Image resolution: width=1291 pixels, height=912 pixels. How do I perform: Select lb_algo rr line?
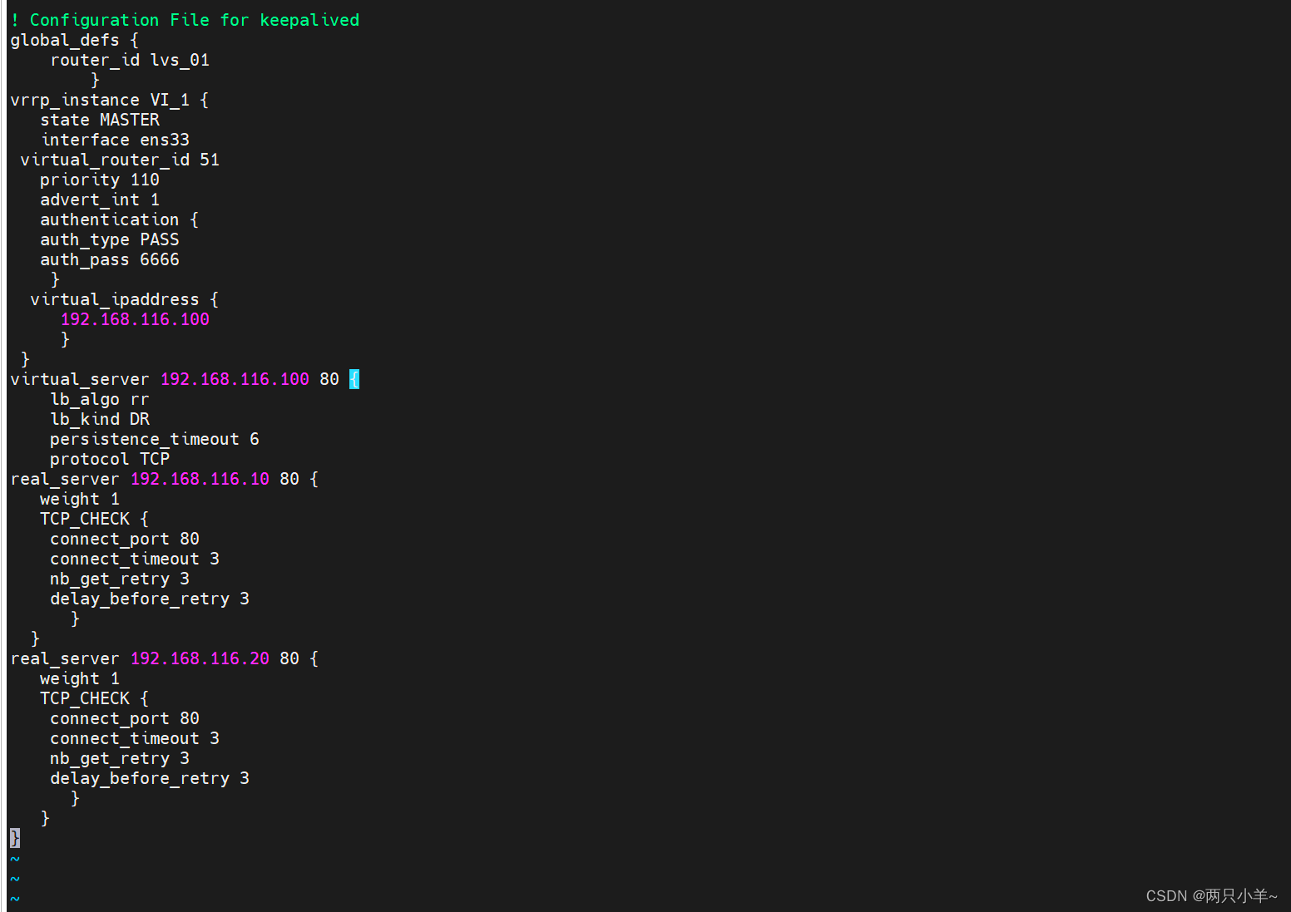click(x=98, y=398)
